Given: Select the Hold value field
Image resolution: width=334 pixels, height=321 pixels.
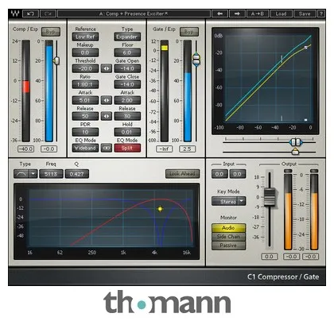Looking at the screenshot, I should [127, 132].
